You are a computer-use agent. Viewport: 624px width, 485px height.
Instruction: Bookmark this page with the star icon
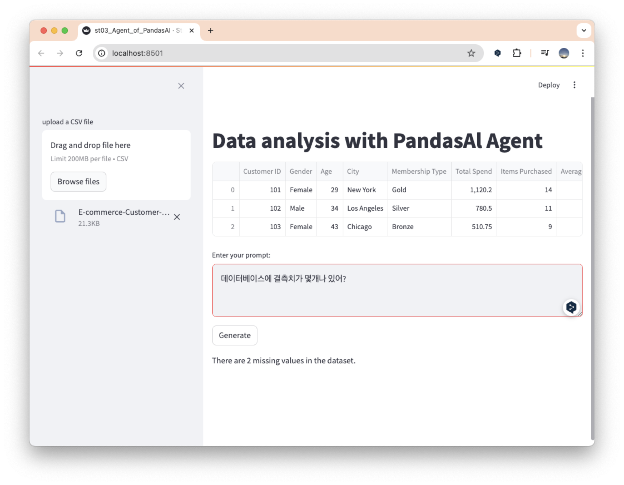471,53
